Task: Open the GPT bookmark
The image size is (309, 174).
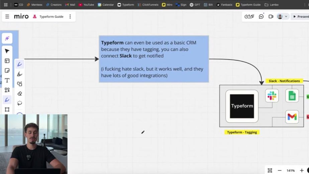Action: point(195,5)
